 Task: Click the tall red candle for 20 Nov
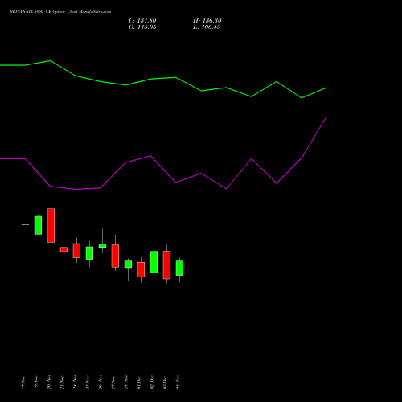(x=51, y=225)
